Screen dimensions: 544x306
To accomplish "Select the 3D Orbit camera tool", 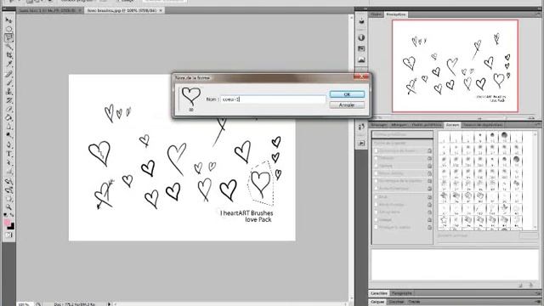I will 8,190.
